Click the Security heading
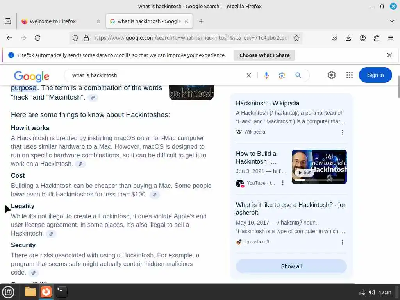 point(23,245)
